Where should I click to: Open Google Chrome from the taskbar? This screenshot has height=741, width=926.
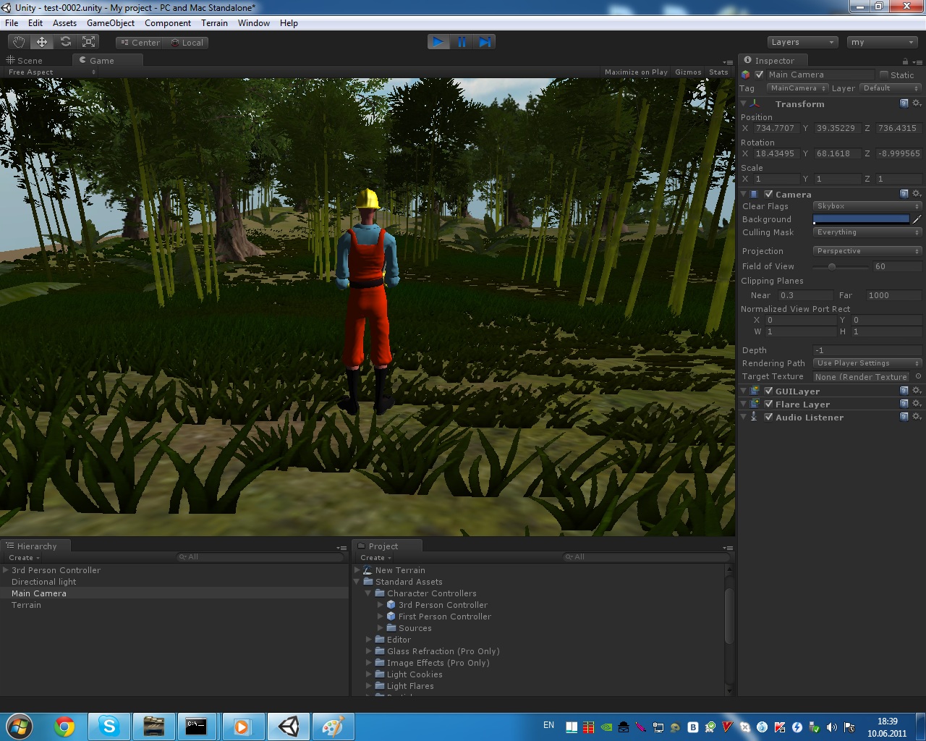[x=64, y=727]
